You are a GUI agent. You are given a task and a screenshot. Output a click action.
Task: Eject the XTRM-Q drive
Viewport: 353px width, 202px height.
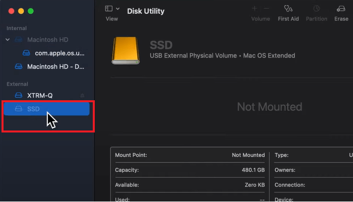click(x=82, y=95)
